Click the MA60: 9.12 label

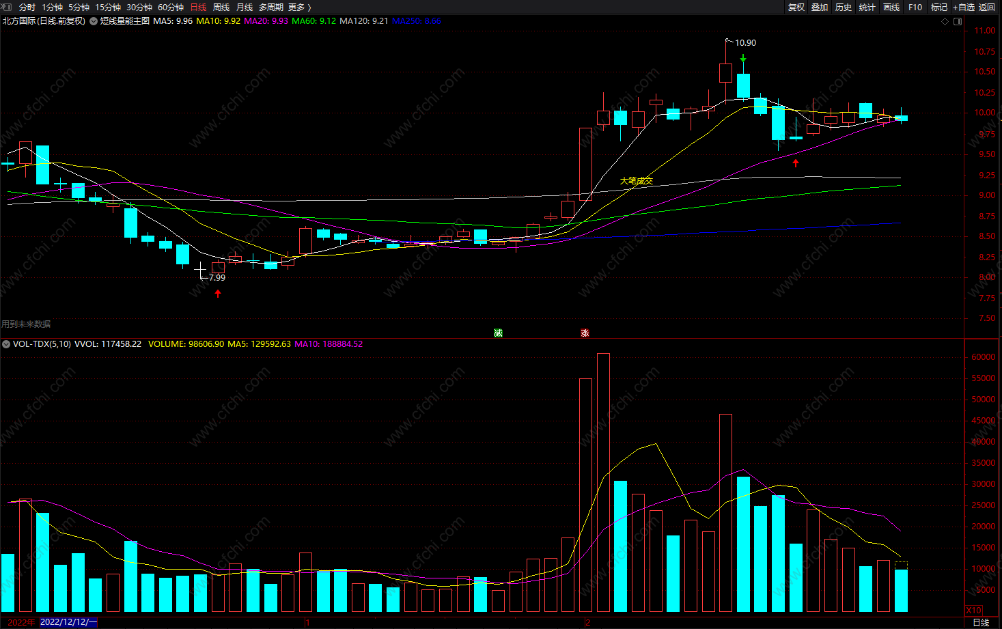314,21
